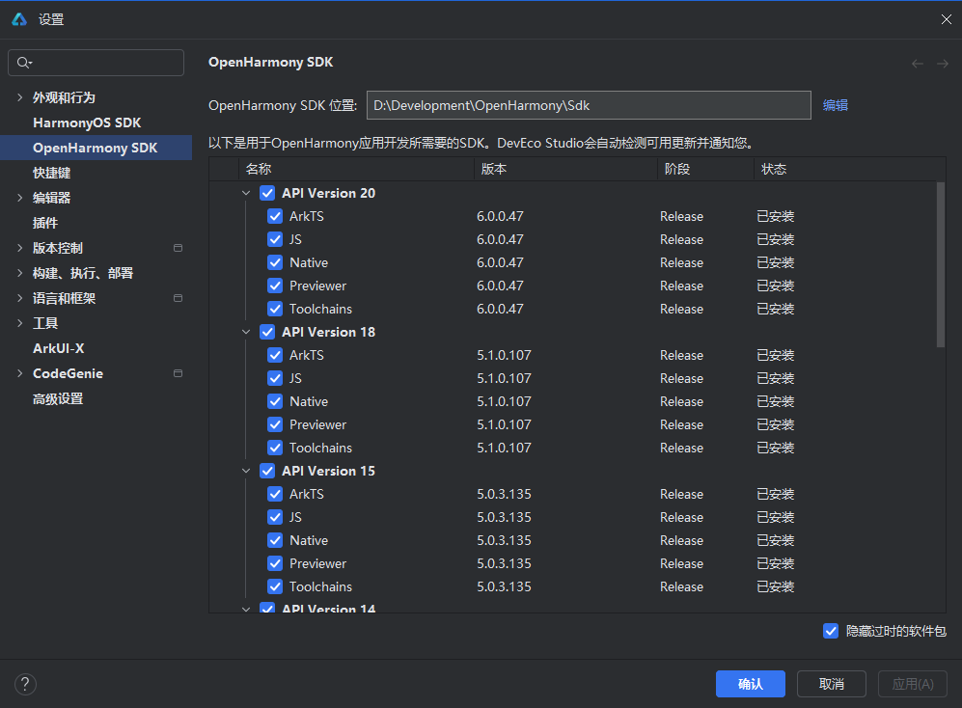Click the 编辑 link for SDK location
Screen dimensions: 962x708
point(835,105)
